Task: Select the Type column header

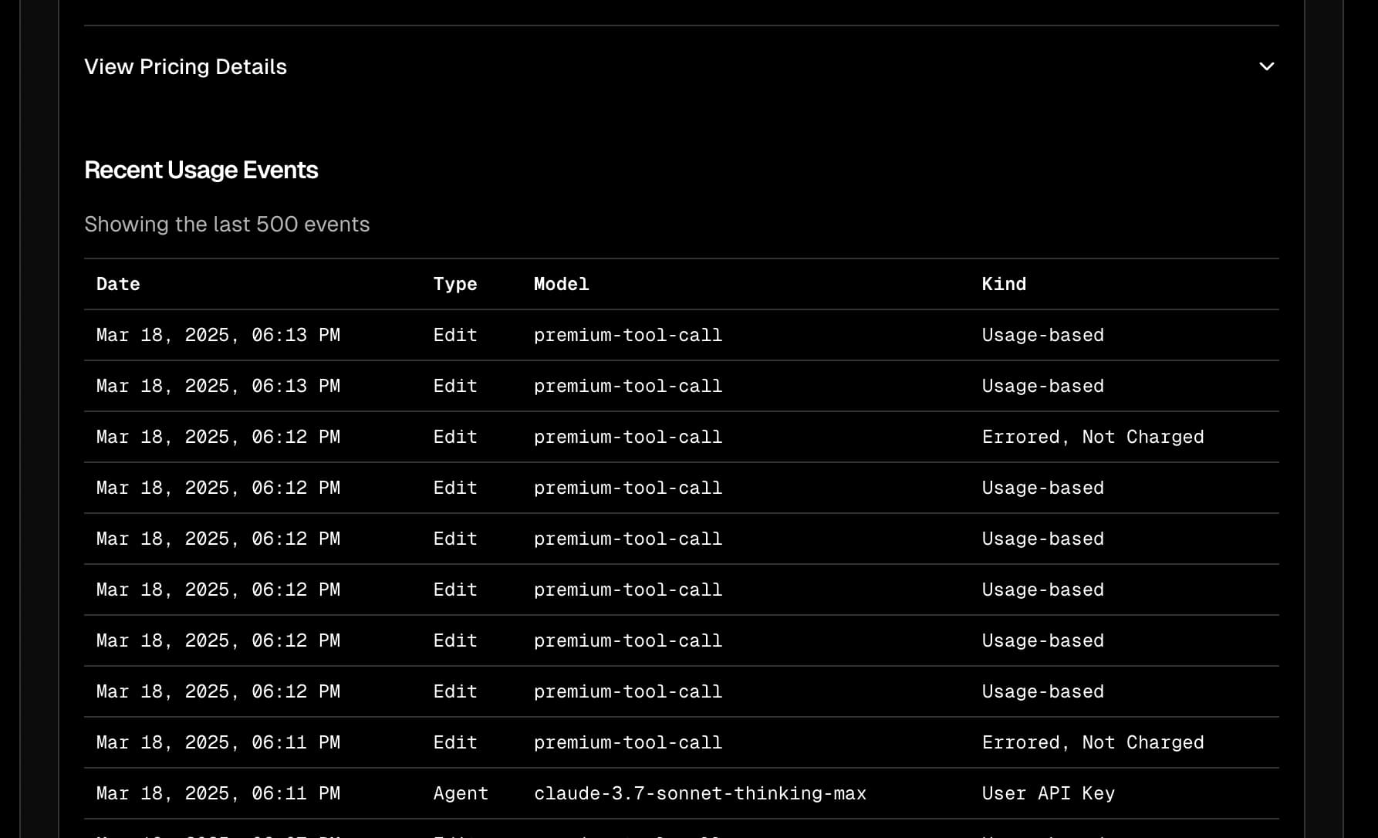Action: pos(455,284)
